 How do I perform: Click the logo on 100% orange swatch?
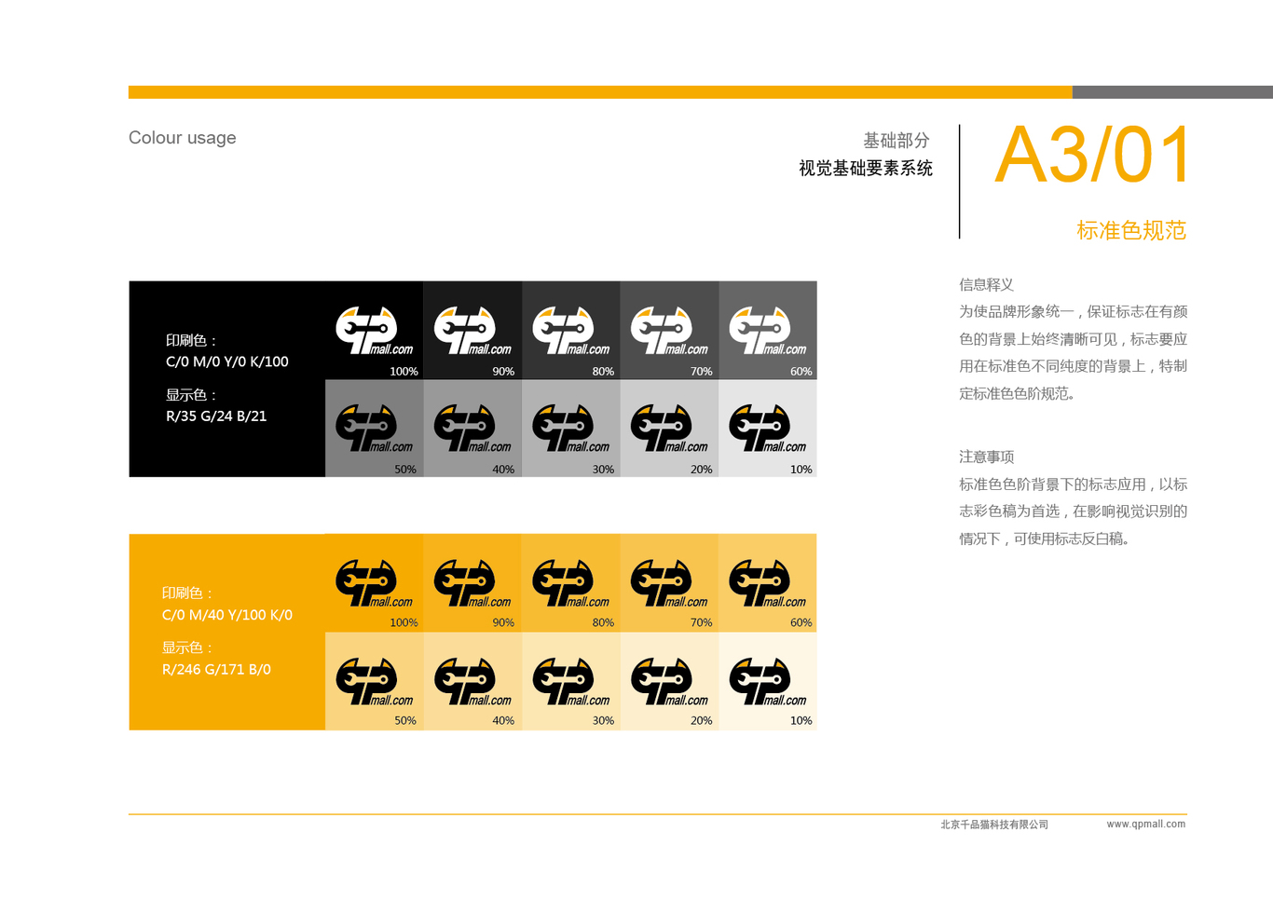375,583
